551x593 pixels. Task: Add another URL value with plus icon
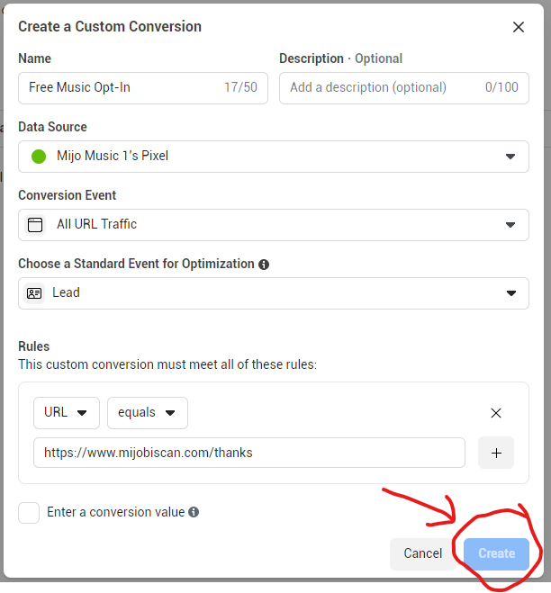(x=496, y=453)
